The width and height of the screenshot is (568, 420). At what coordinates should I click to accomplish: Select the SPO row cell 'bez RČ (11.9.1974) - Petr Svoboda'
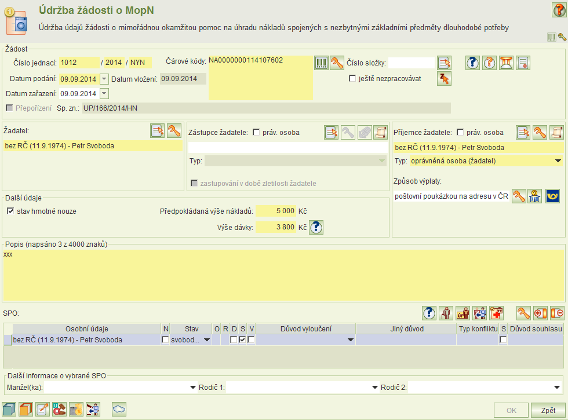click(x=86, y=339)
